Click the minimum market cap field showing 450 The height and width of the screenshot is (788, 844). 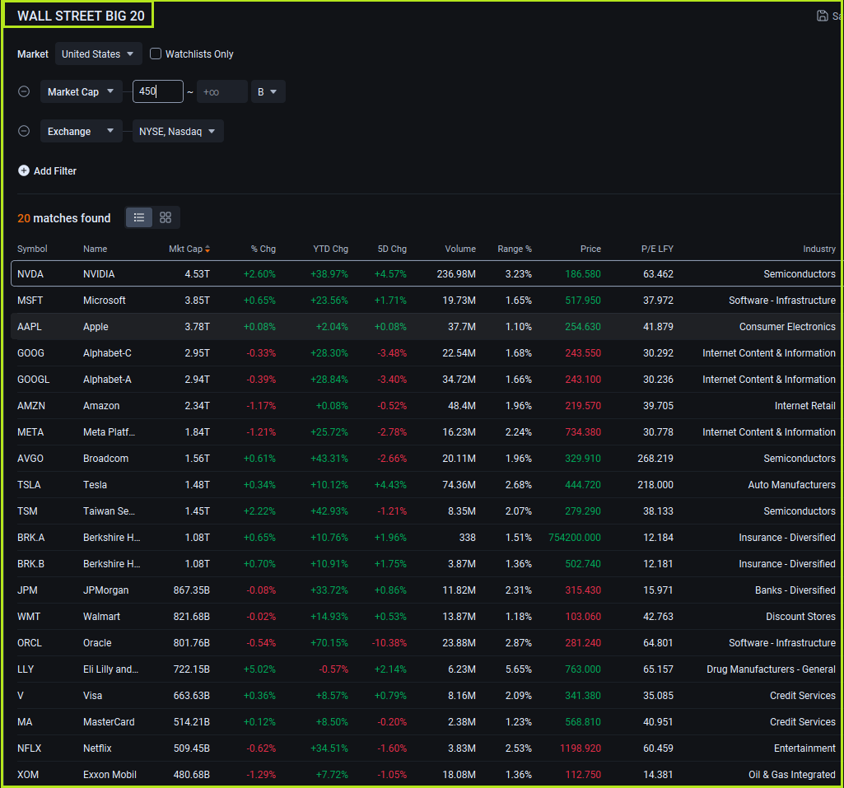click(x=157, y=91)
